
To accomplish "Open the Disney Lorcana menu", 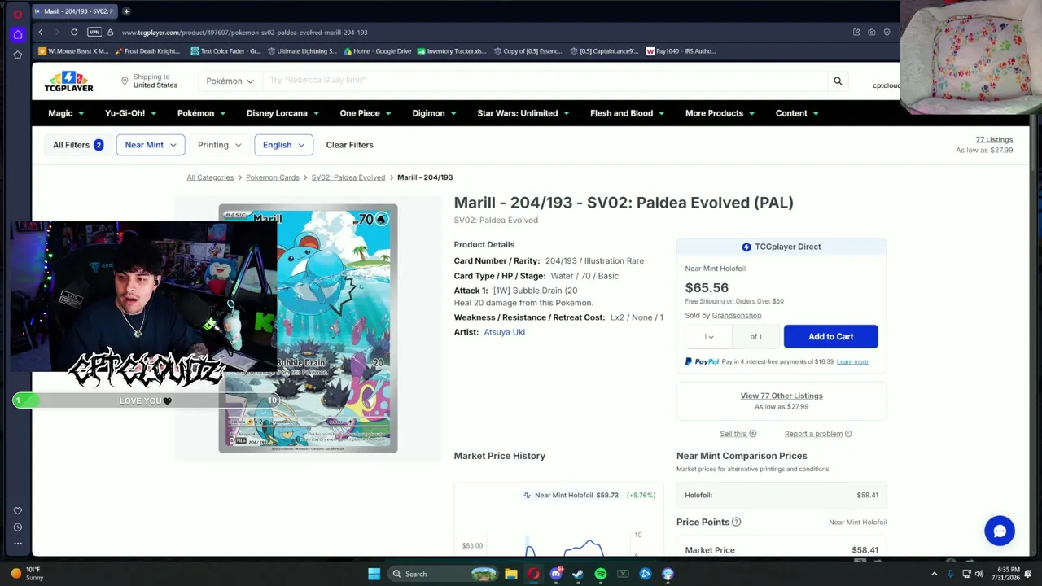I will pyautogui.click(x=282, y=113).
